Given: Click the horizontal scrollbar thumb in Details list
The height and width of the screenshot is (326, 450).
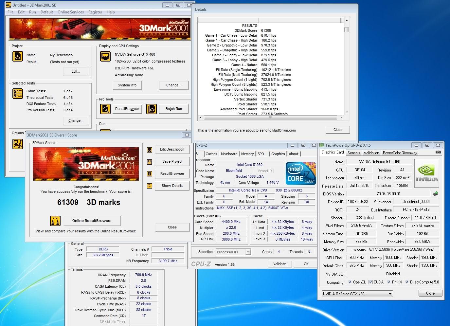Looking at the screenshot, I should (270, 118).
